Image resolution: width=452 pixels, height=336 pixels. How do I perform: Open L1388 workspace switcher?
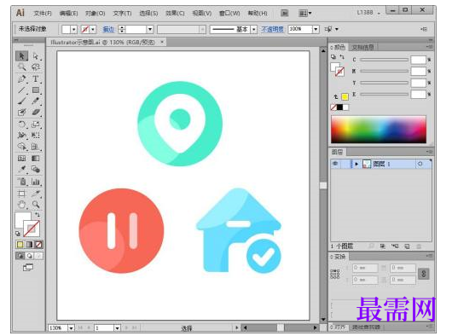click(x=368, y=13)
